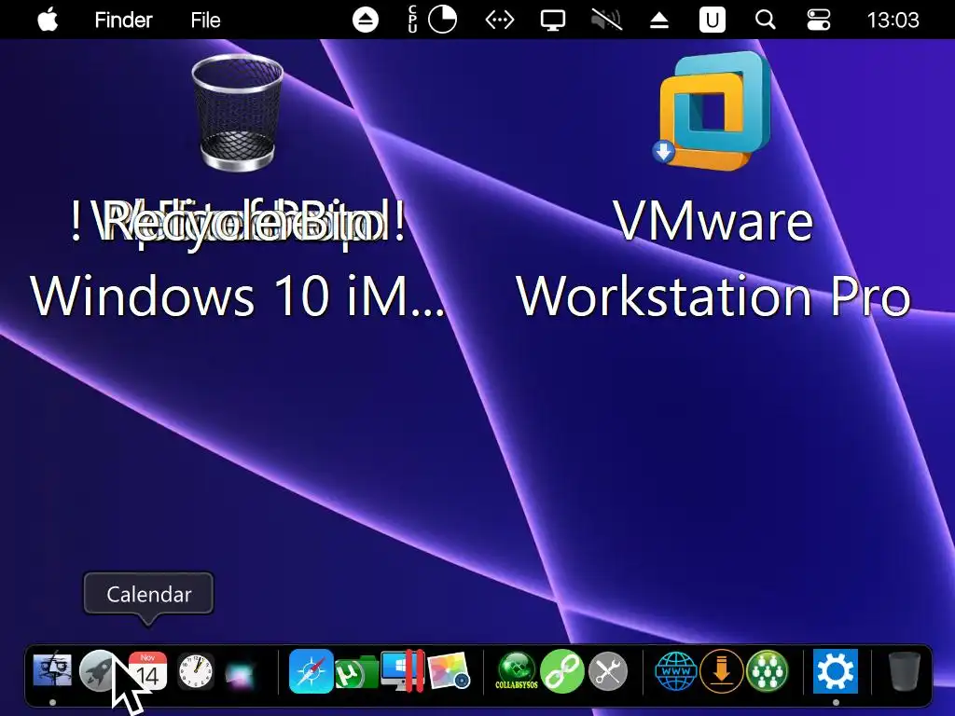The image size is (955, 716).
Task: Open the CPU usage pie indicator
Action: pos(442,20)
